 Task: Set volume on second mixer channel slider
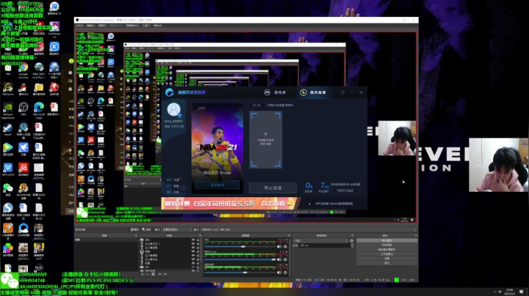240,259
